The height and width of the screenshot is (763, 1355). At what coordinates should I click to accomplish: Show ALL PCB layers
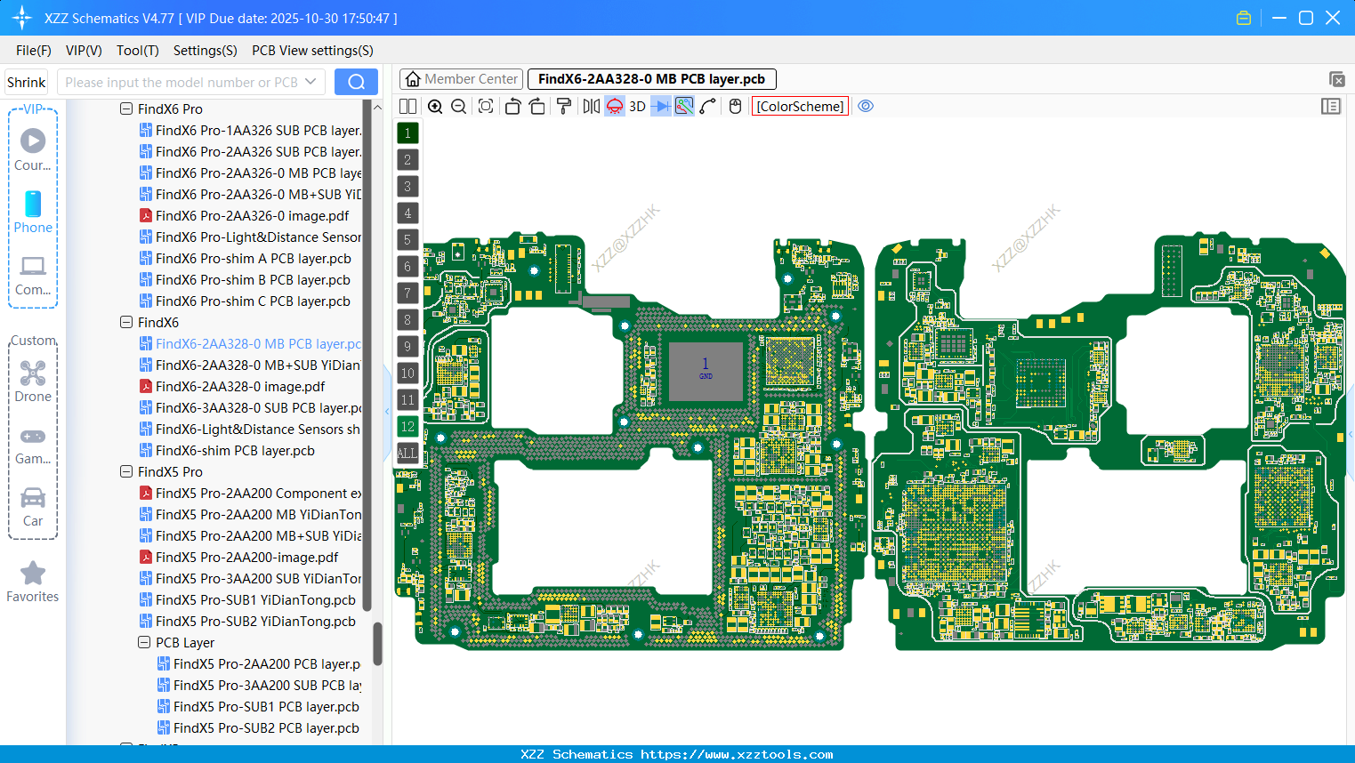pos(407,454)
